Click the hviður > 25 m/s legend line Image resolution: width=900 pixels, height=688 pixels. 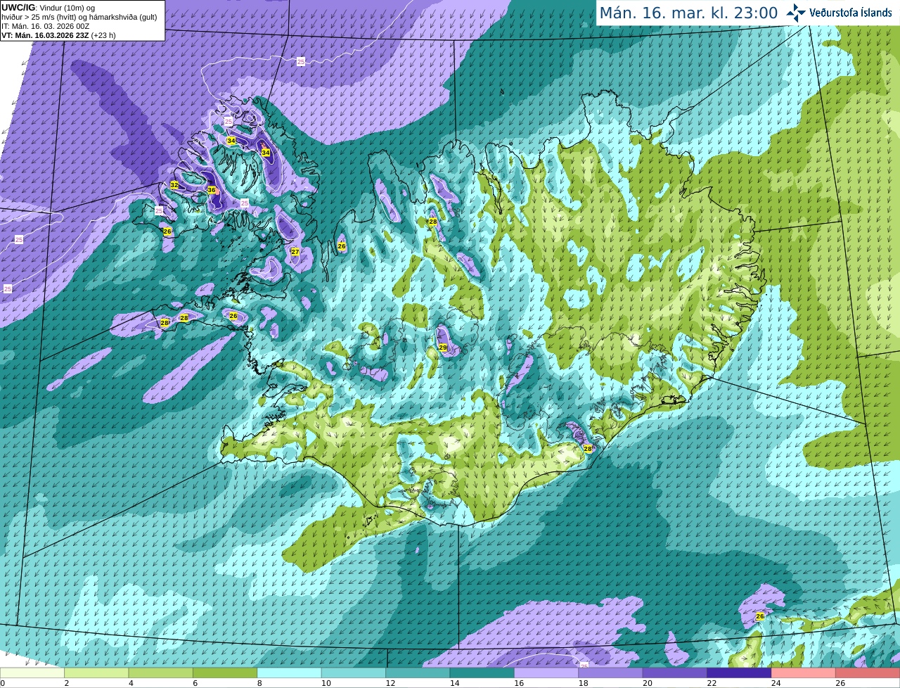(x=79, y=17)
